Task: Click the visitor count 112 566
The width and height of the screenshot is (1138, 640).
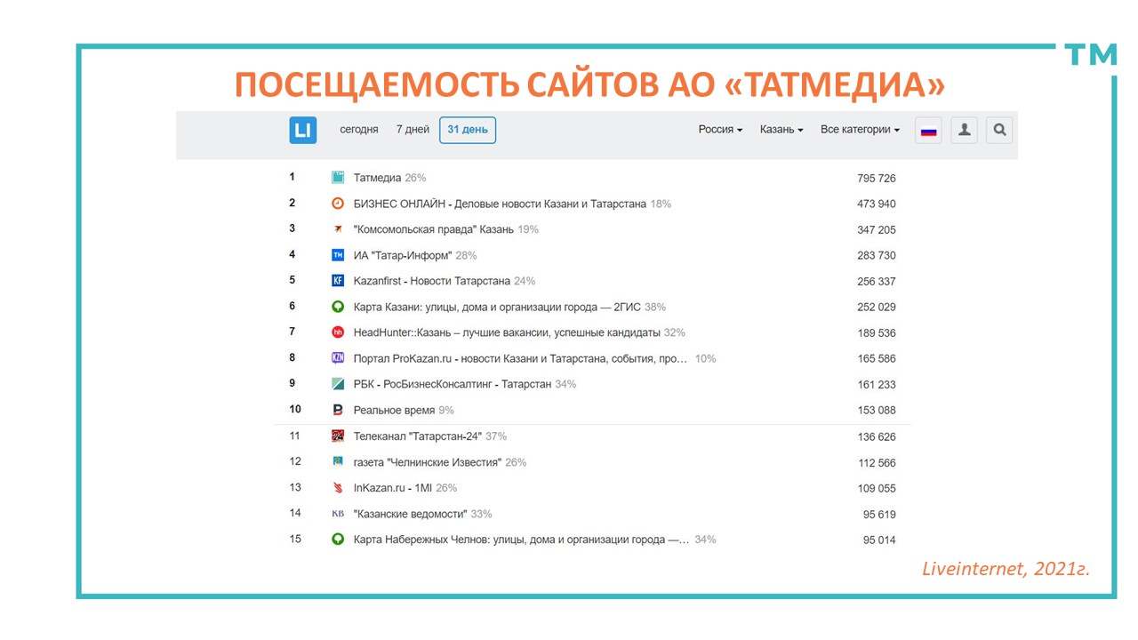Action: tap(877, 463)
